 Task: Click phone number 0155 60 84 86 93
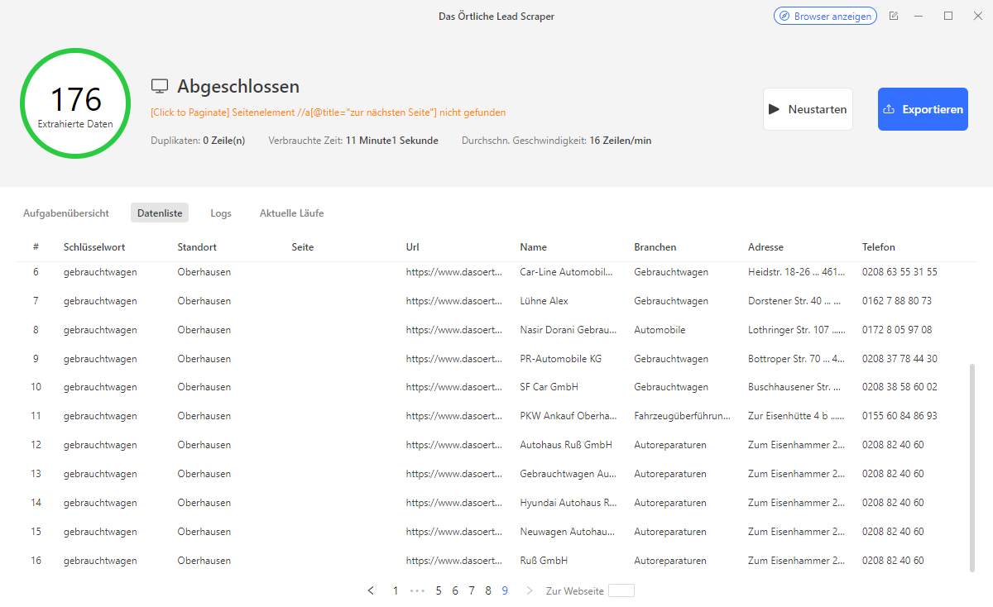point(899,416)
